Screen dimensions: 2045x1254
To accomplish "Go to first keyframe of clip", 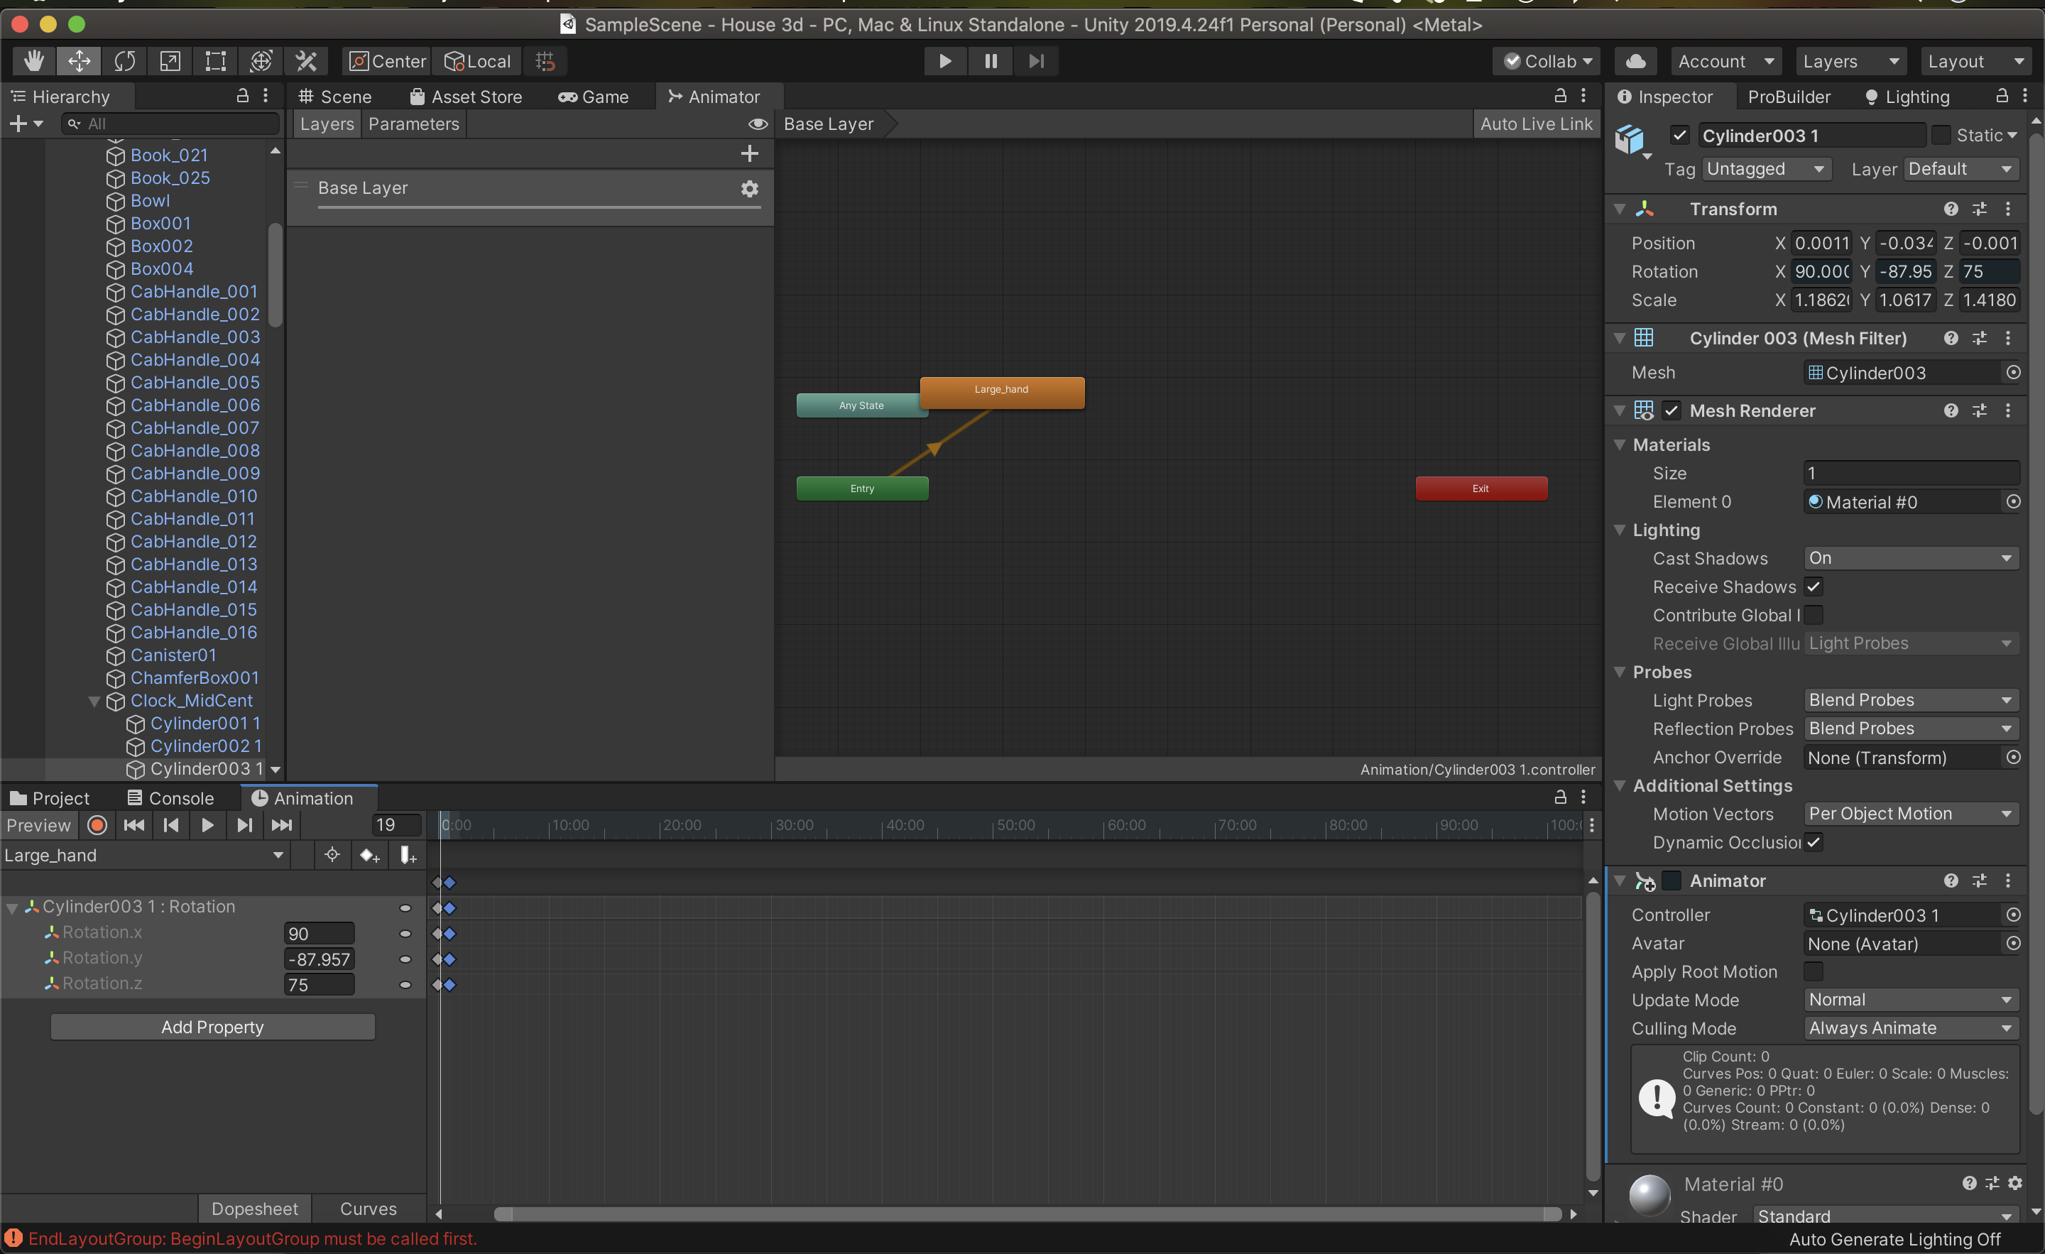I will click(133, 825).
